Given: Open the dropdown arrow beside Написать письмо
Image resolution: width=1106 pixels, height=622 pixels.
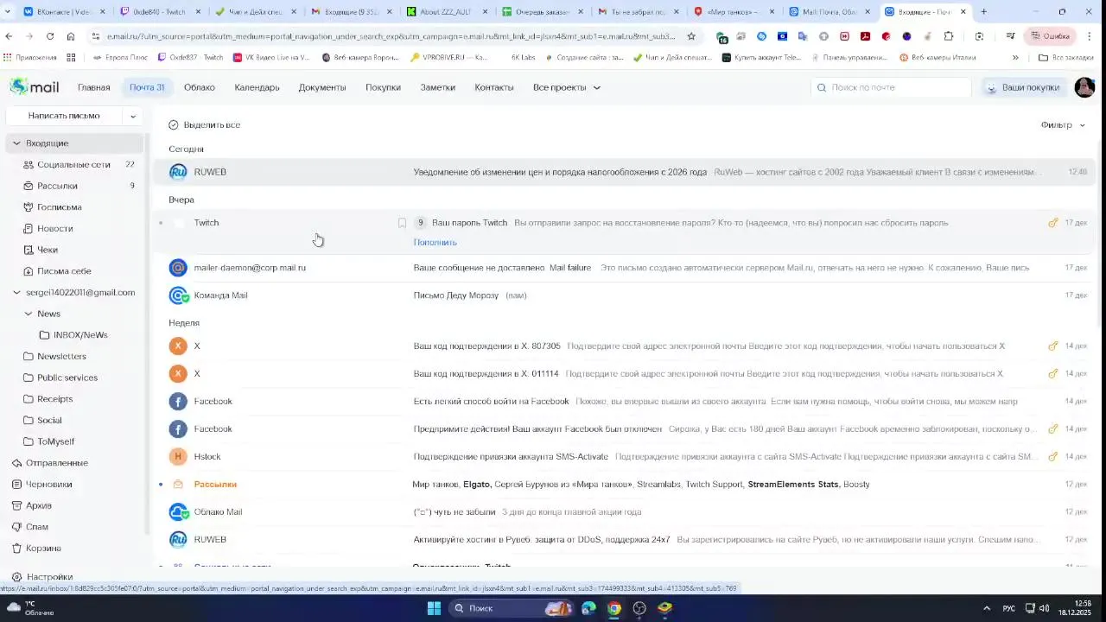Looking at the screenshot, I should pos(132,116).
